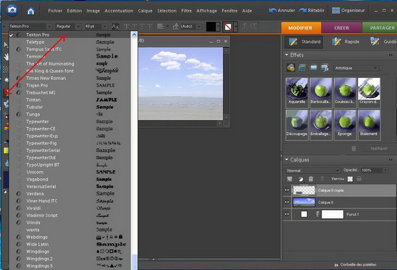Open the text alignment options
The height and width of the screenshot is (270, 397).
click(x=163, y=26)
